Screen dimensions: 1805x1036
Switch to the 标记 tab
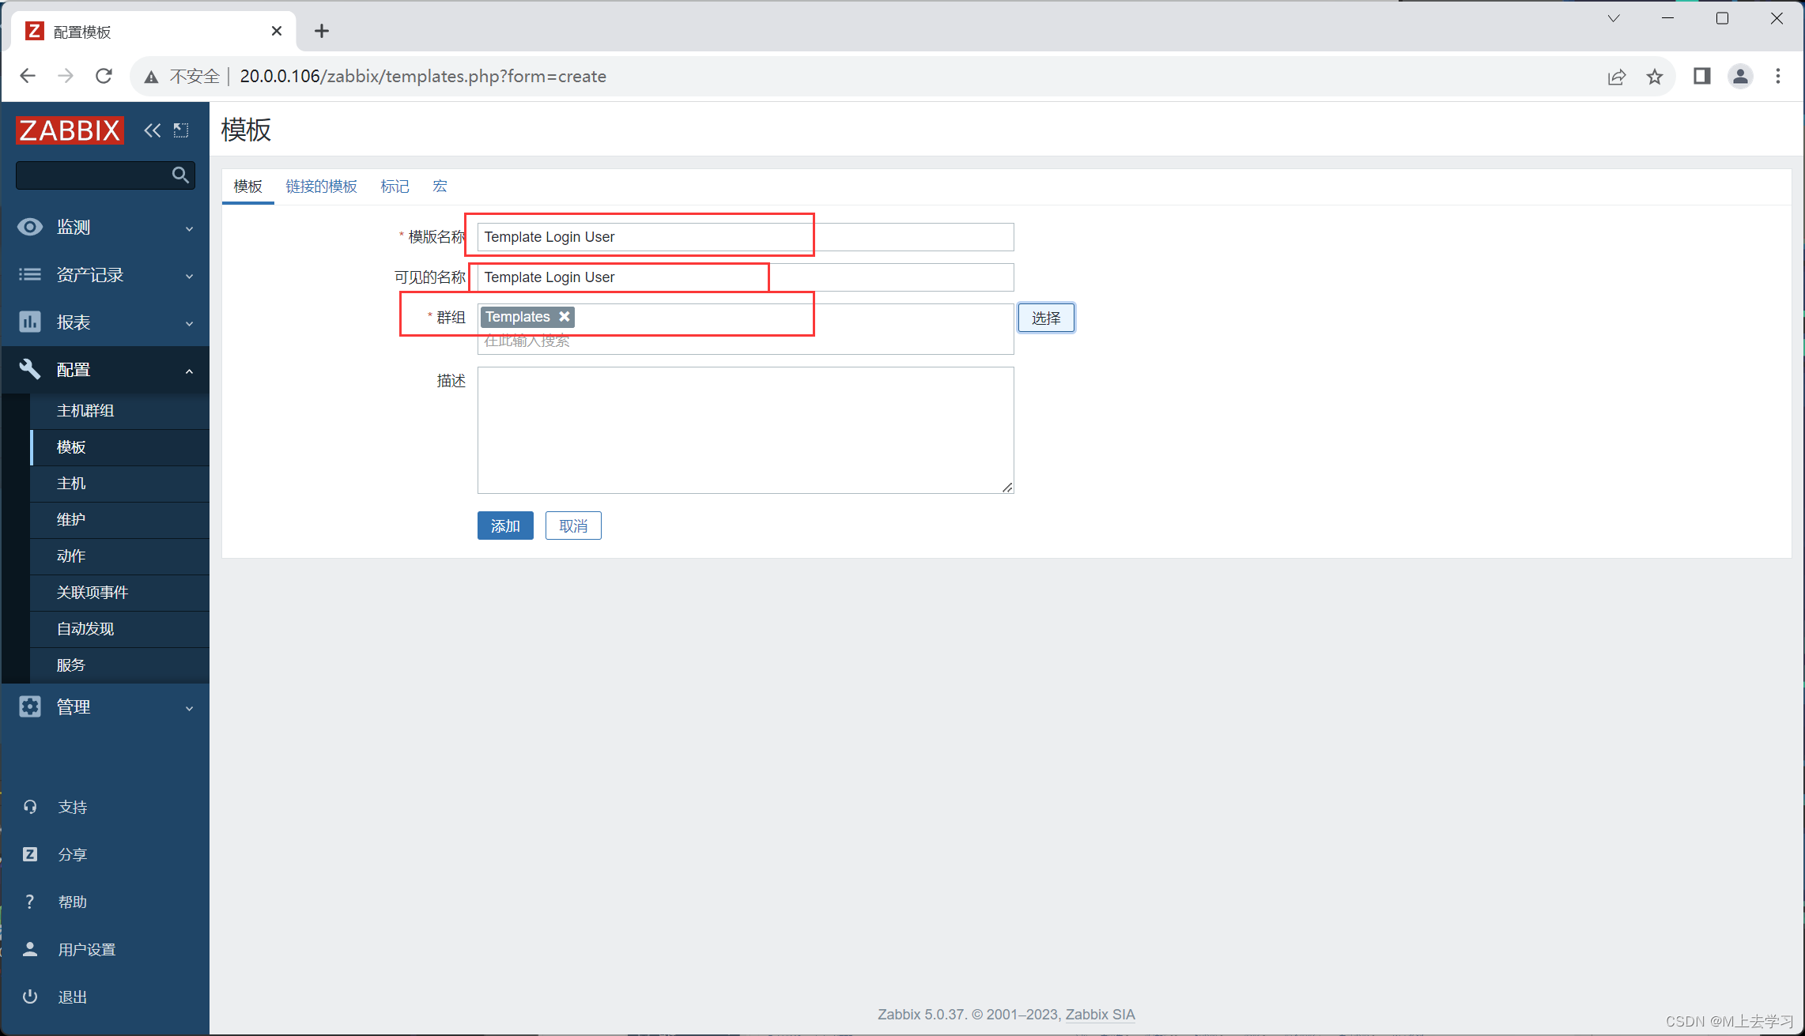[x=395, y=186]
